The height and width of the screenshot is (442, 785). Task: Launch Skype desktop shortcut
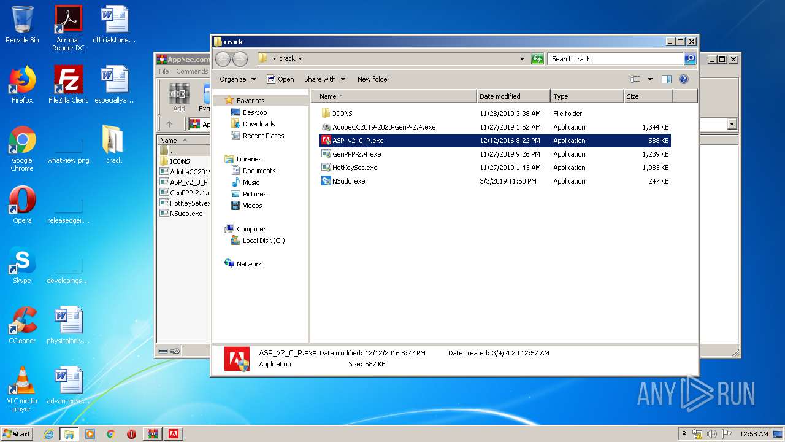[x=22, y=265]
